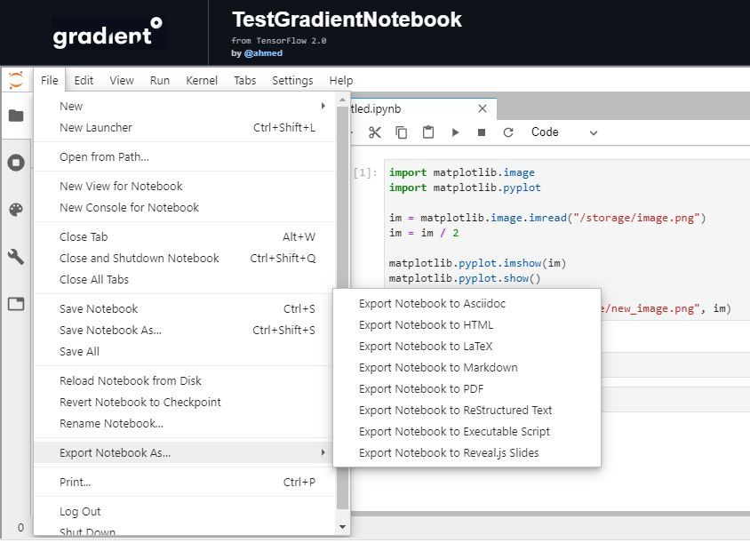Export Notebook to Markdown
This screenshot has height=543, width=750.
(x=467, y=367)
